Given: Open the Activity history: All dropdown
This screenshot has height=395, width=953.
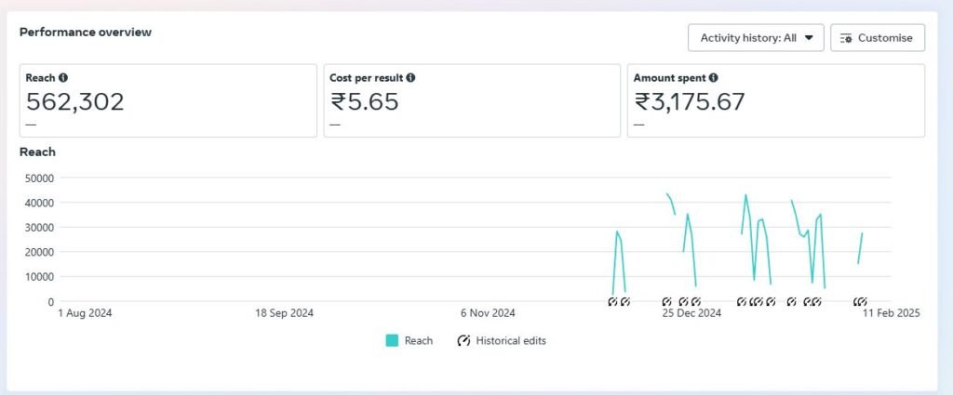Looking at the screenshot, I should click(755, 38).
